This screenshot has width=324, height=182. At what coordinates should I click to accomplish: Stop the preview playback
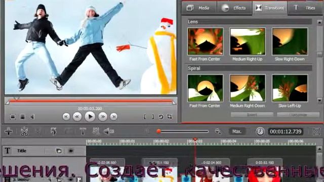click(x=22, y=117)
